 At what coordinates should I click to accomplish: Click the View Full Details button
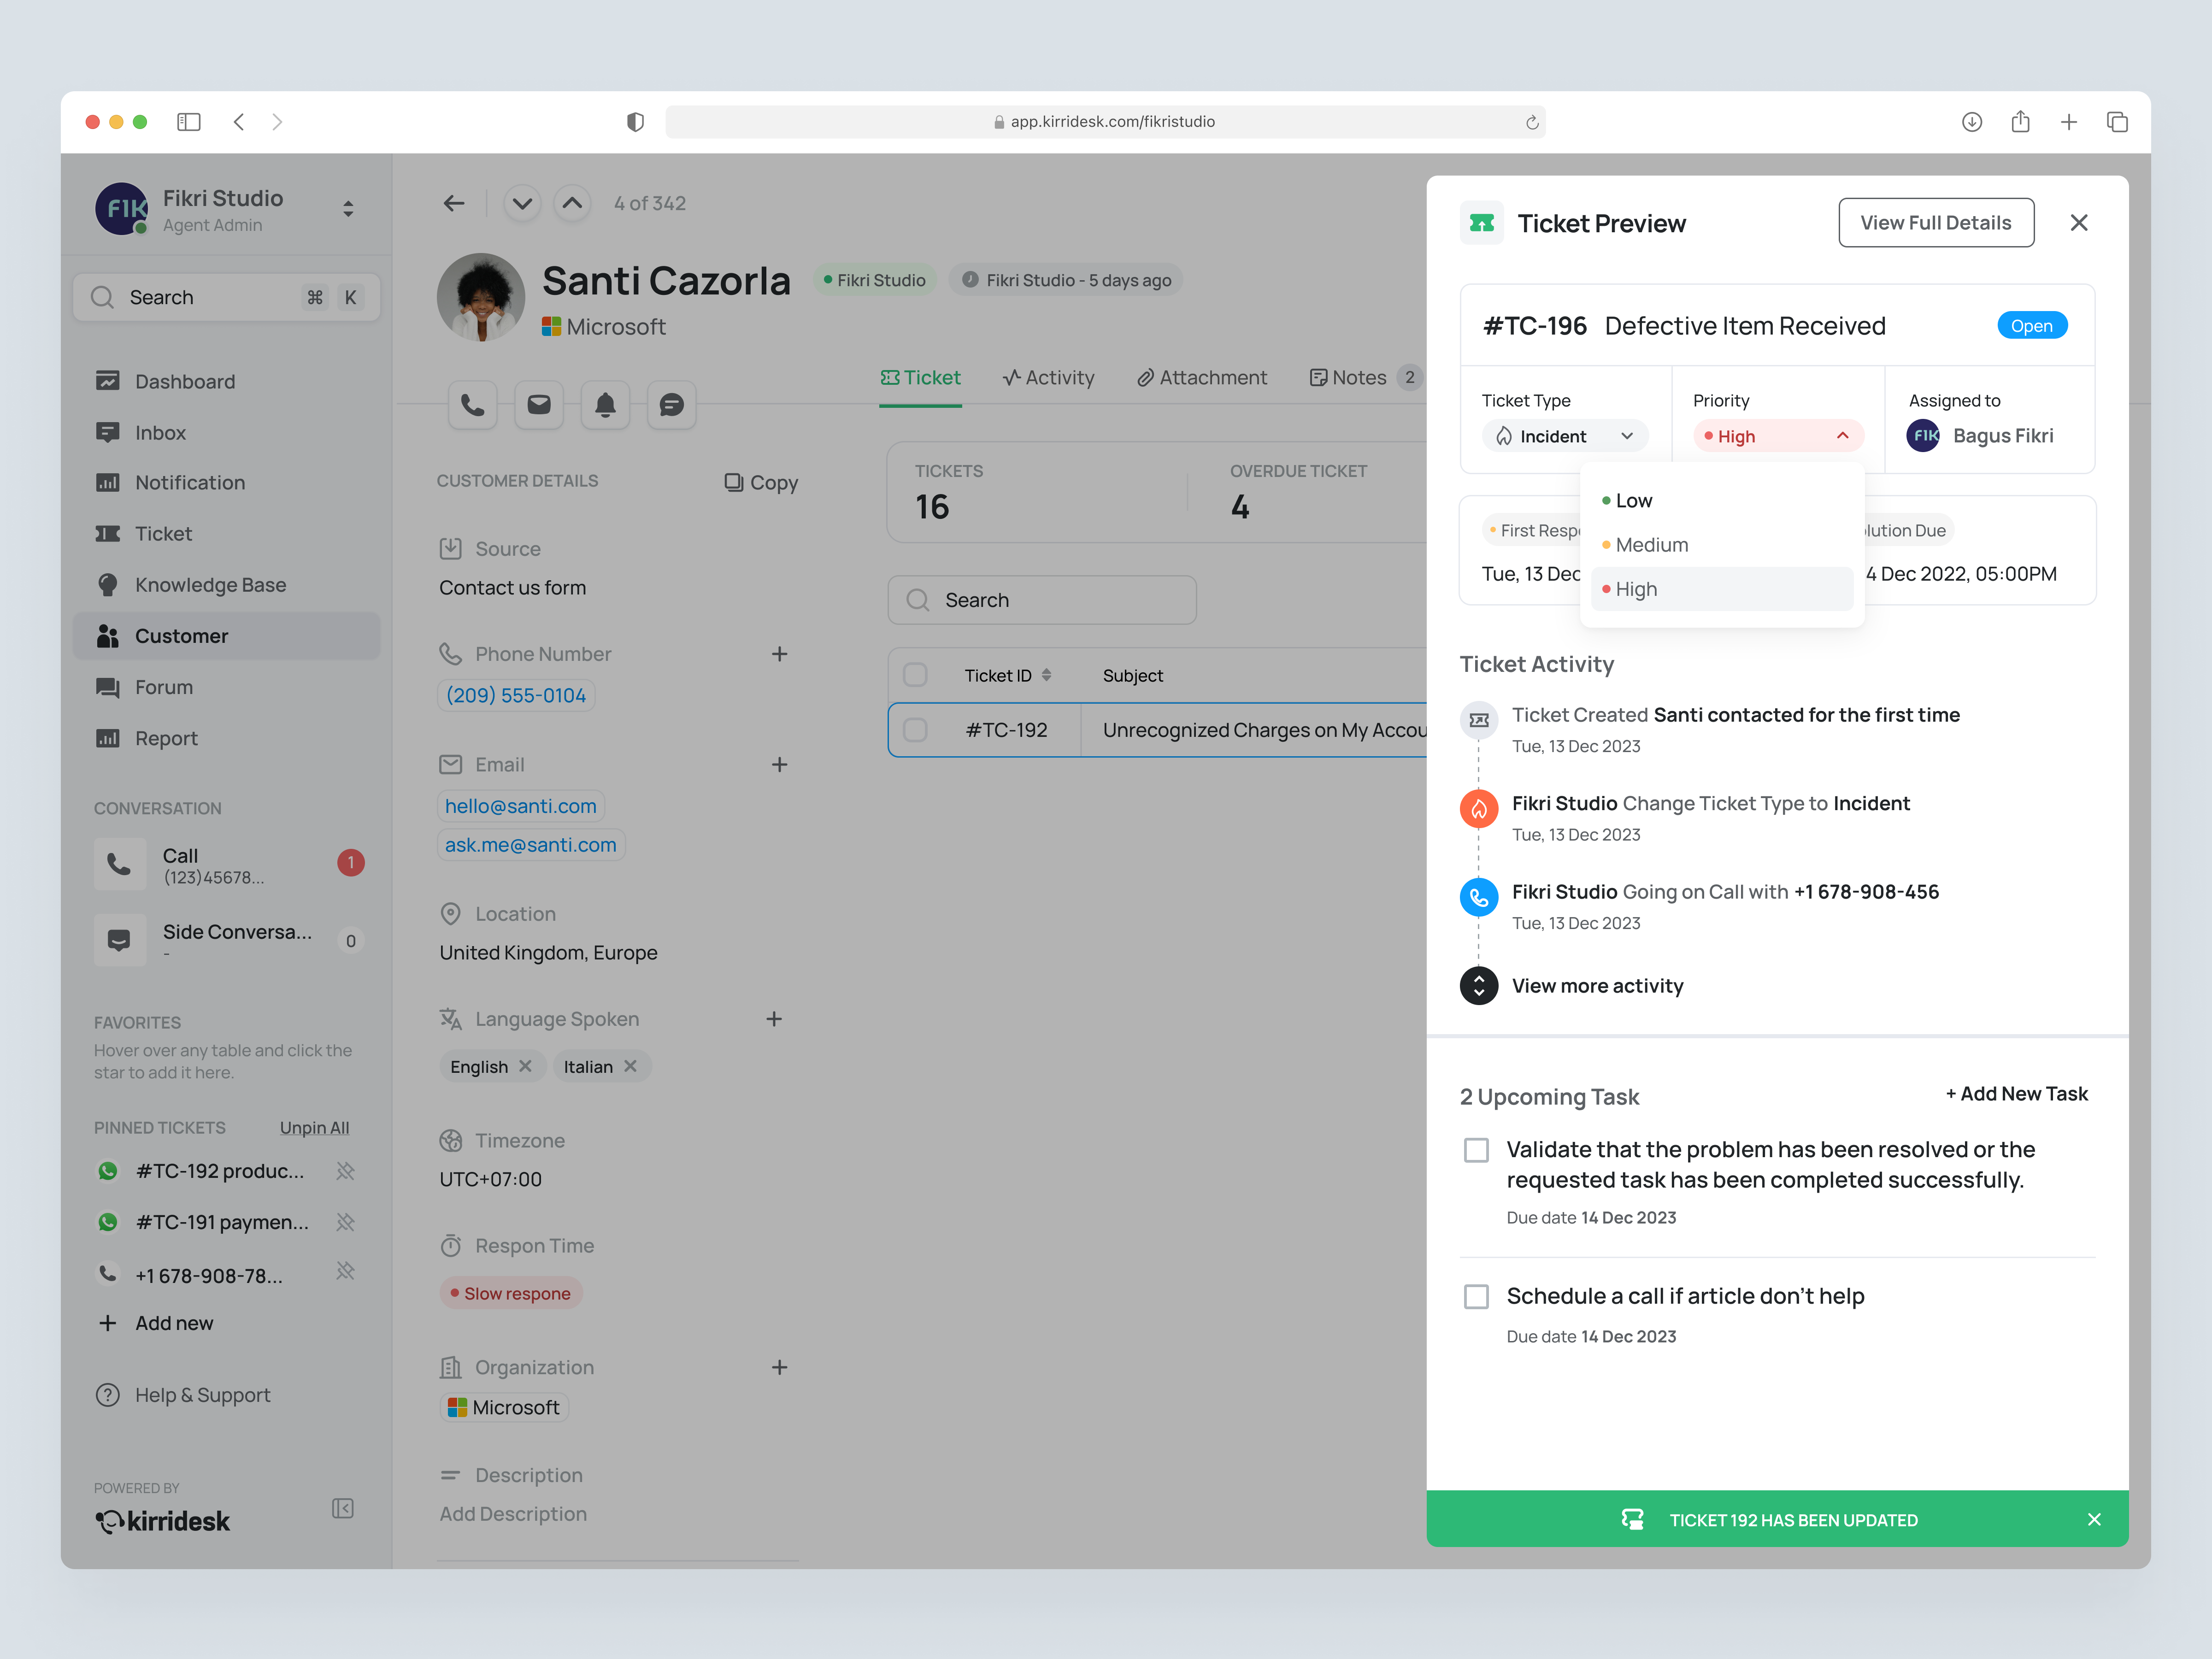(x=1936, y=222)
